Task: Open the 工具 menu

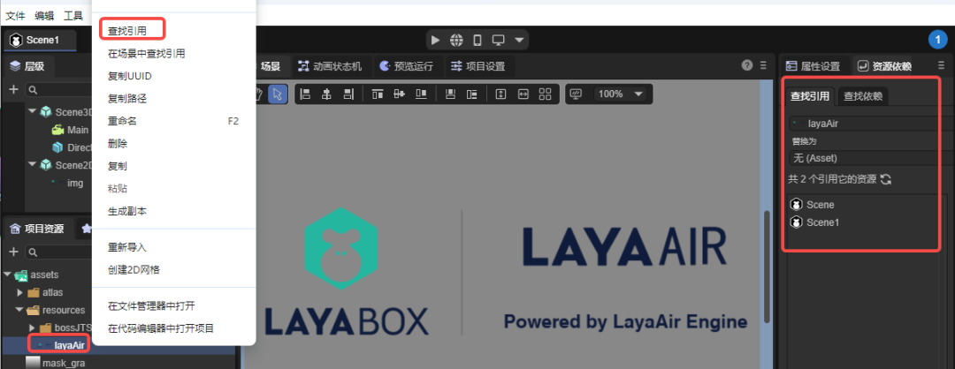Action: tap(73, 16)
